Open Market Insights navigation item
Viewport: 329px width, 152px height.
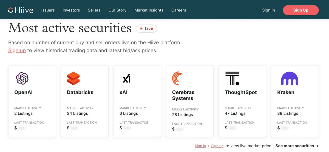coord(149,10)
